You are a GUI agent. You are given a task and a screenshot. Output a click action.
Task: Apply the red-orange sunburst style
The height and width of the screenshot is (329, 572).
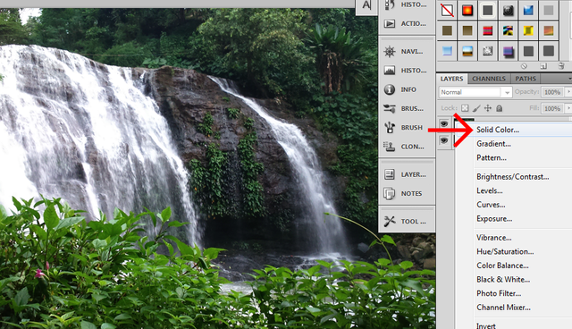click(x=467, y=10)
